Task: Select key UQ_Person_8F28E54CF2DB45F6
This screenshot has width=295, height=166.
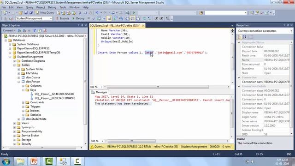Action: point(55,98)
